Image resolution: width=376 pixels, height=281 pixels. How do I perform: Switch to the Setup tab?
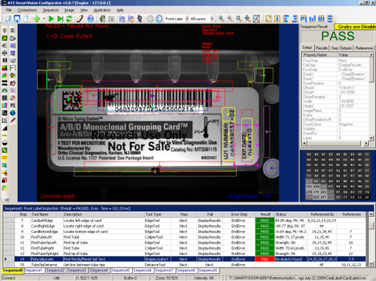click(307, 47)
